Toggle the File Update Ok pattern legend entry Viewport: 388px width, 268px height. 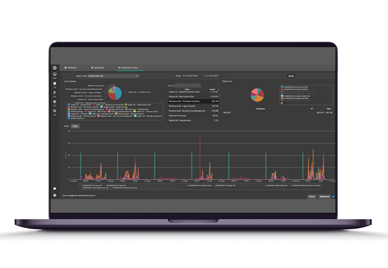click(x=295, y=98)
